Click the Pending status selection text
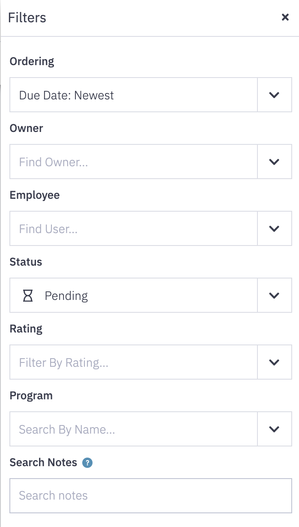299x527 pixels. click(x=66, y=296)
